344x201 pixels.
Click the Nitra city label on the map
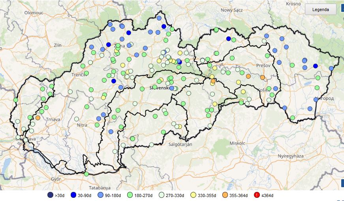pos(82,125)
